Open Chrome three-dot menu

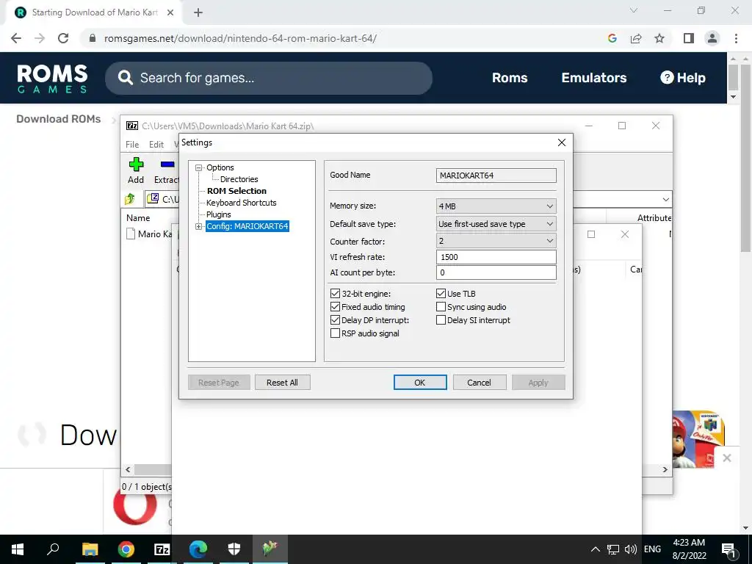(736, 38)
